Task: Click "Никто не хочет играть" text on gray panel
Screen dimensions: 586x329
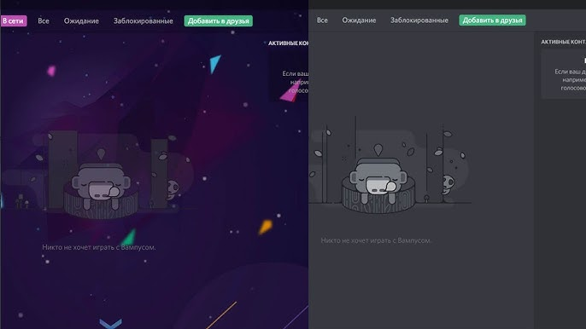Action: pos(376,240)
